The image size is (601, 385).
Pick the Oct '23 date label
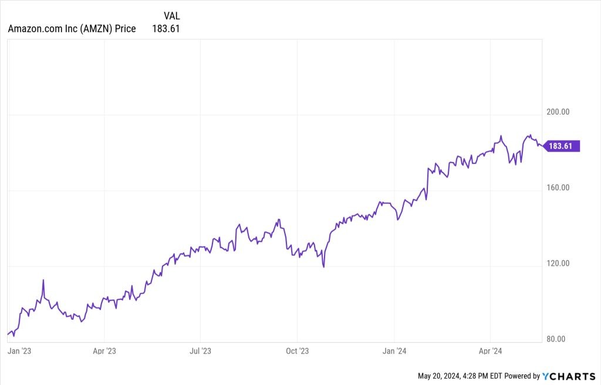tap(297, 351)
